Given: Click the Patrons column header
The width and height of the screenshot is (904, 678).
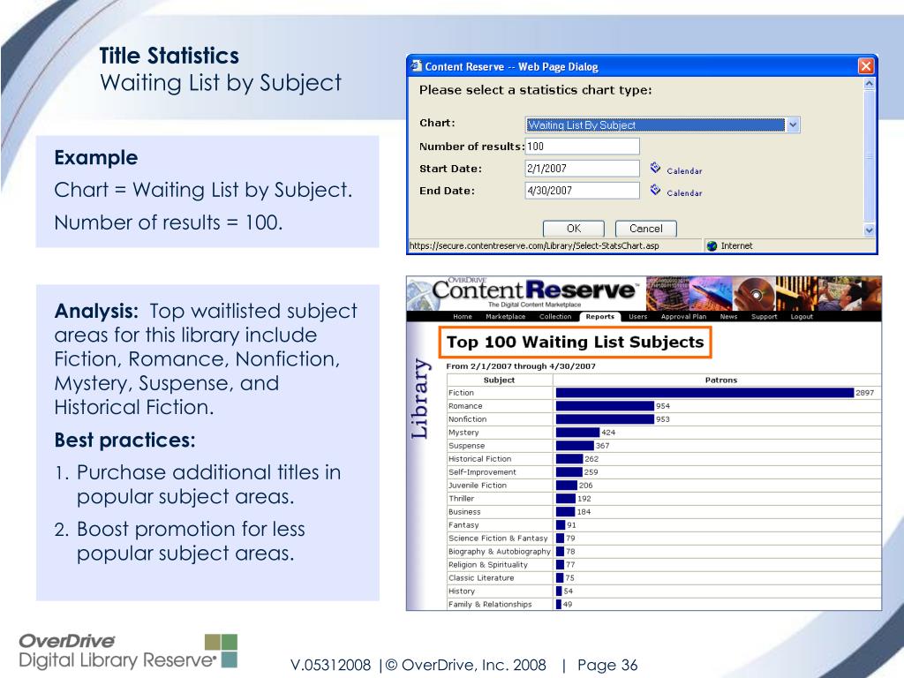Looking at the screenshot, I should (x=721, y=380).
